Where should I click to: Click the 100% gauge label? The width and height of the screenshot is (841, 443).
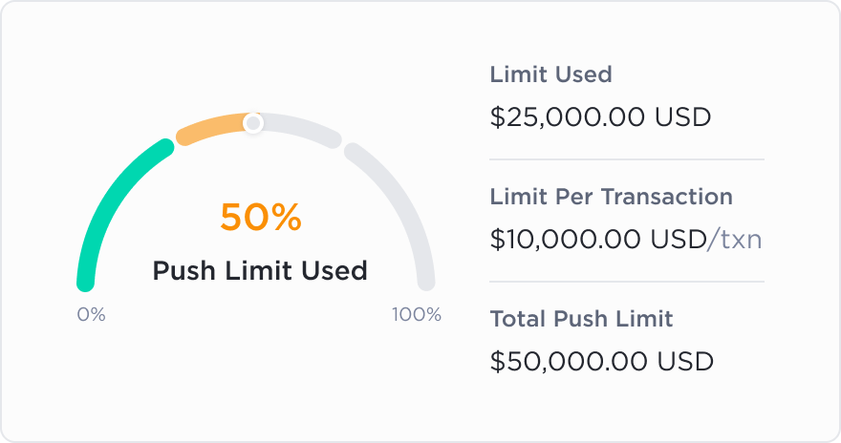pos(417,314)
